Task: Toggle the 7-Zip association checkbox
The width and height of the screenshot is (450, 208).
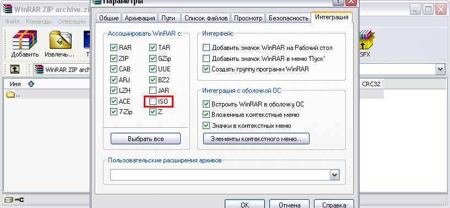Action: (113, 112)
